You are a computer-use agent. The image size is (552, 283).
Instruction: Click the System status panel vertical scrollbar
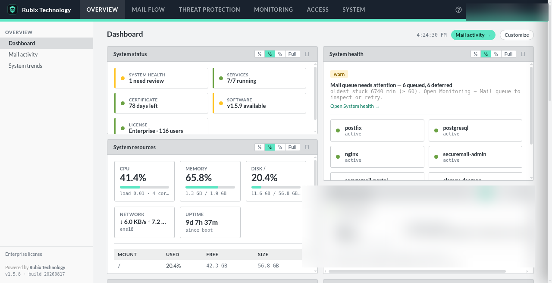point(315,93)
